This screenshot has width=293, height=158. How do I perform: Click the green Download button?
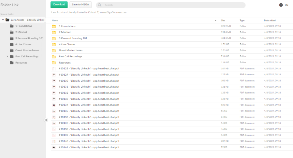(59, 5)
